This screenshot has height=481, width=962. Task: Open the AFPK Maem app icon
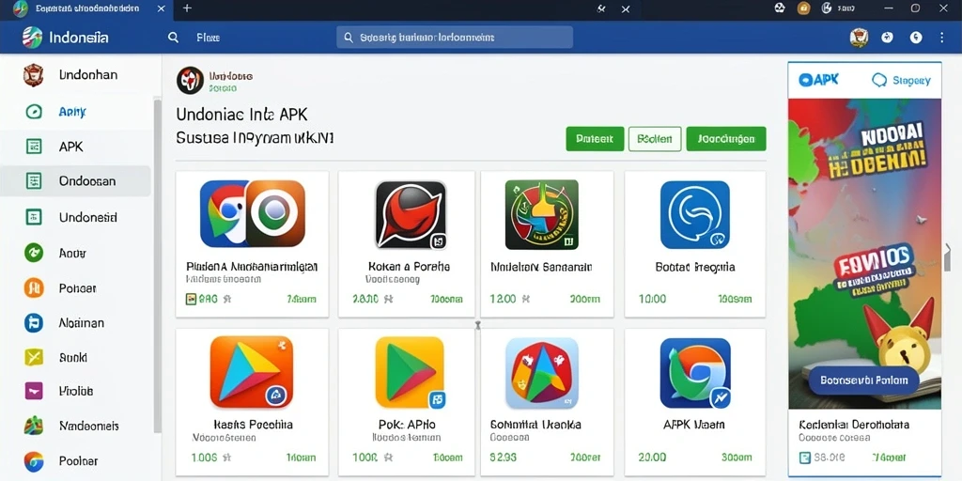[x=695, y=373]
